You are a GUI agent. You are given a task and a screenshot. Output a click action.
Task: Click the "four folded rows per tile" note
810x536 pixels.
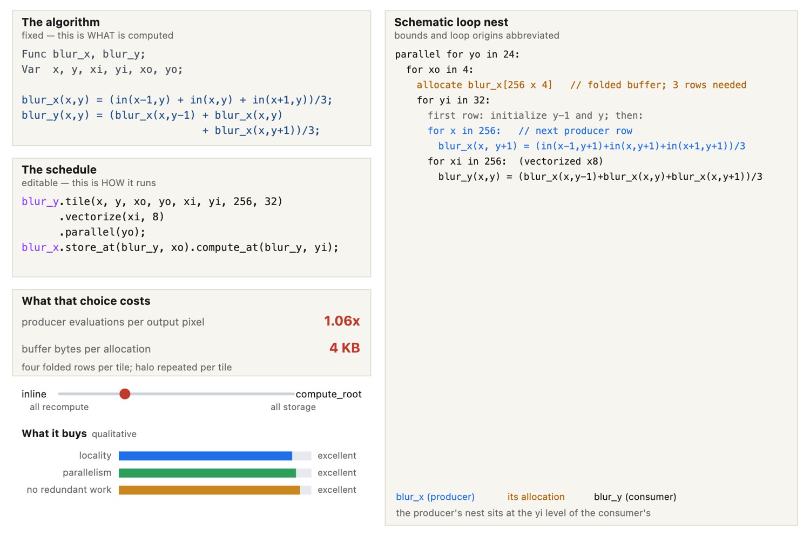pyautogui.click(x=127, y=367)
